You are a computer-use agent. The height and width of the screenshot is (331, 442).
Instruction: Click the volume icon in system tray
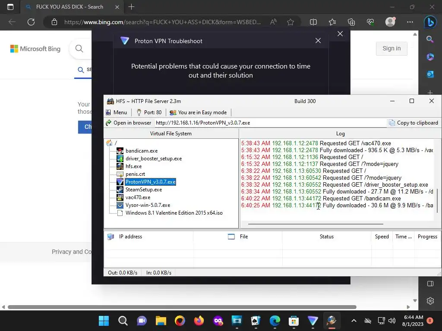[392, 321]
